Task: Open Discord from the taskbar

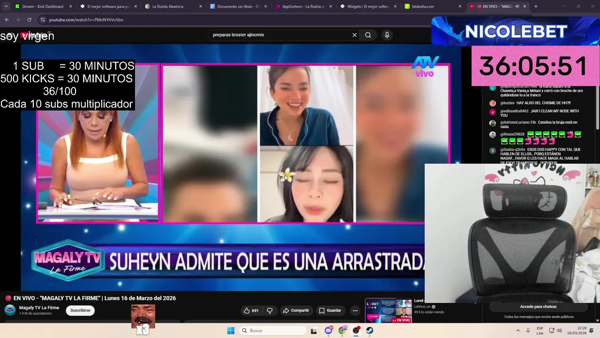Action: tap(329, 330)
